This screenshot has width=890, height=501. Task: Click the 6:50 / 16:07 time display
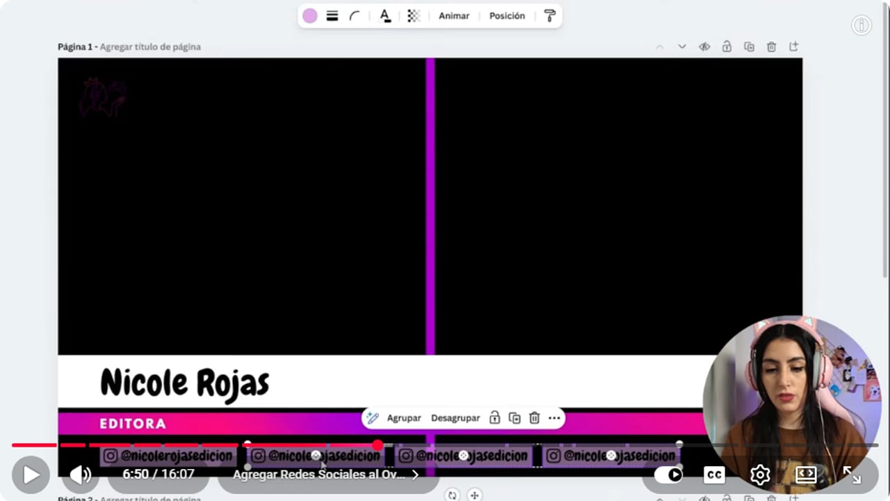[159, 475]
